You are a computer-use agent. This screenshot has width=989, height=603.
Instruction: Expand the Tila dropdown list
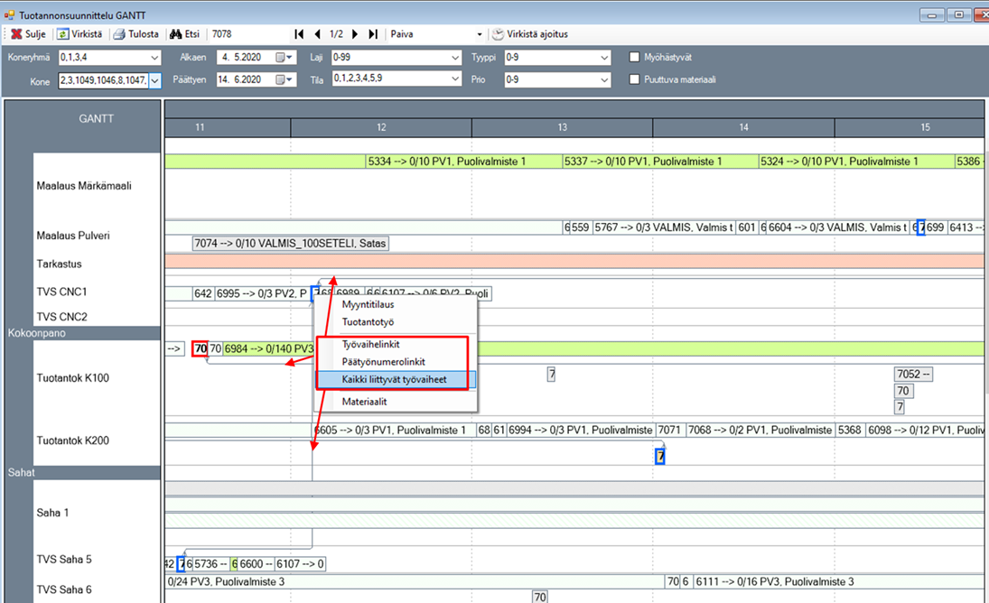455,79
